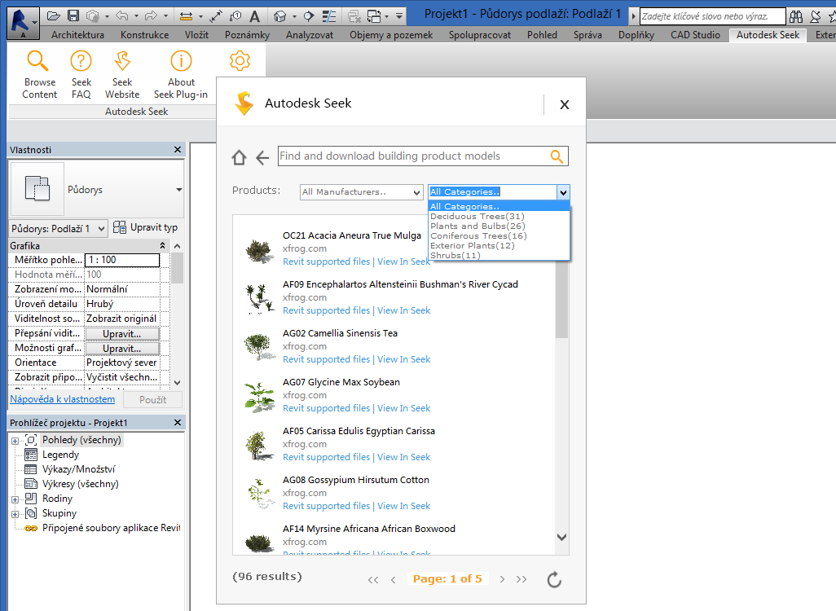Viewport: 836px width, 611px height.
Task: Click the Seek dialog home icon
Action: tap(239, 156)
